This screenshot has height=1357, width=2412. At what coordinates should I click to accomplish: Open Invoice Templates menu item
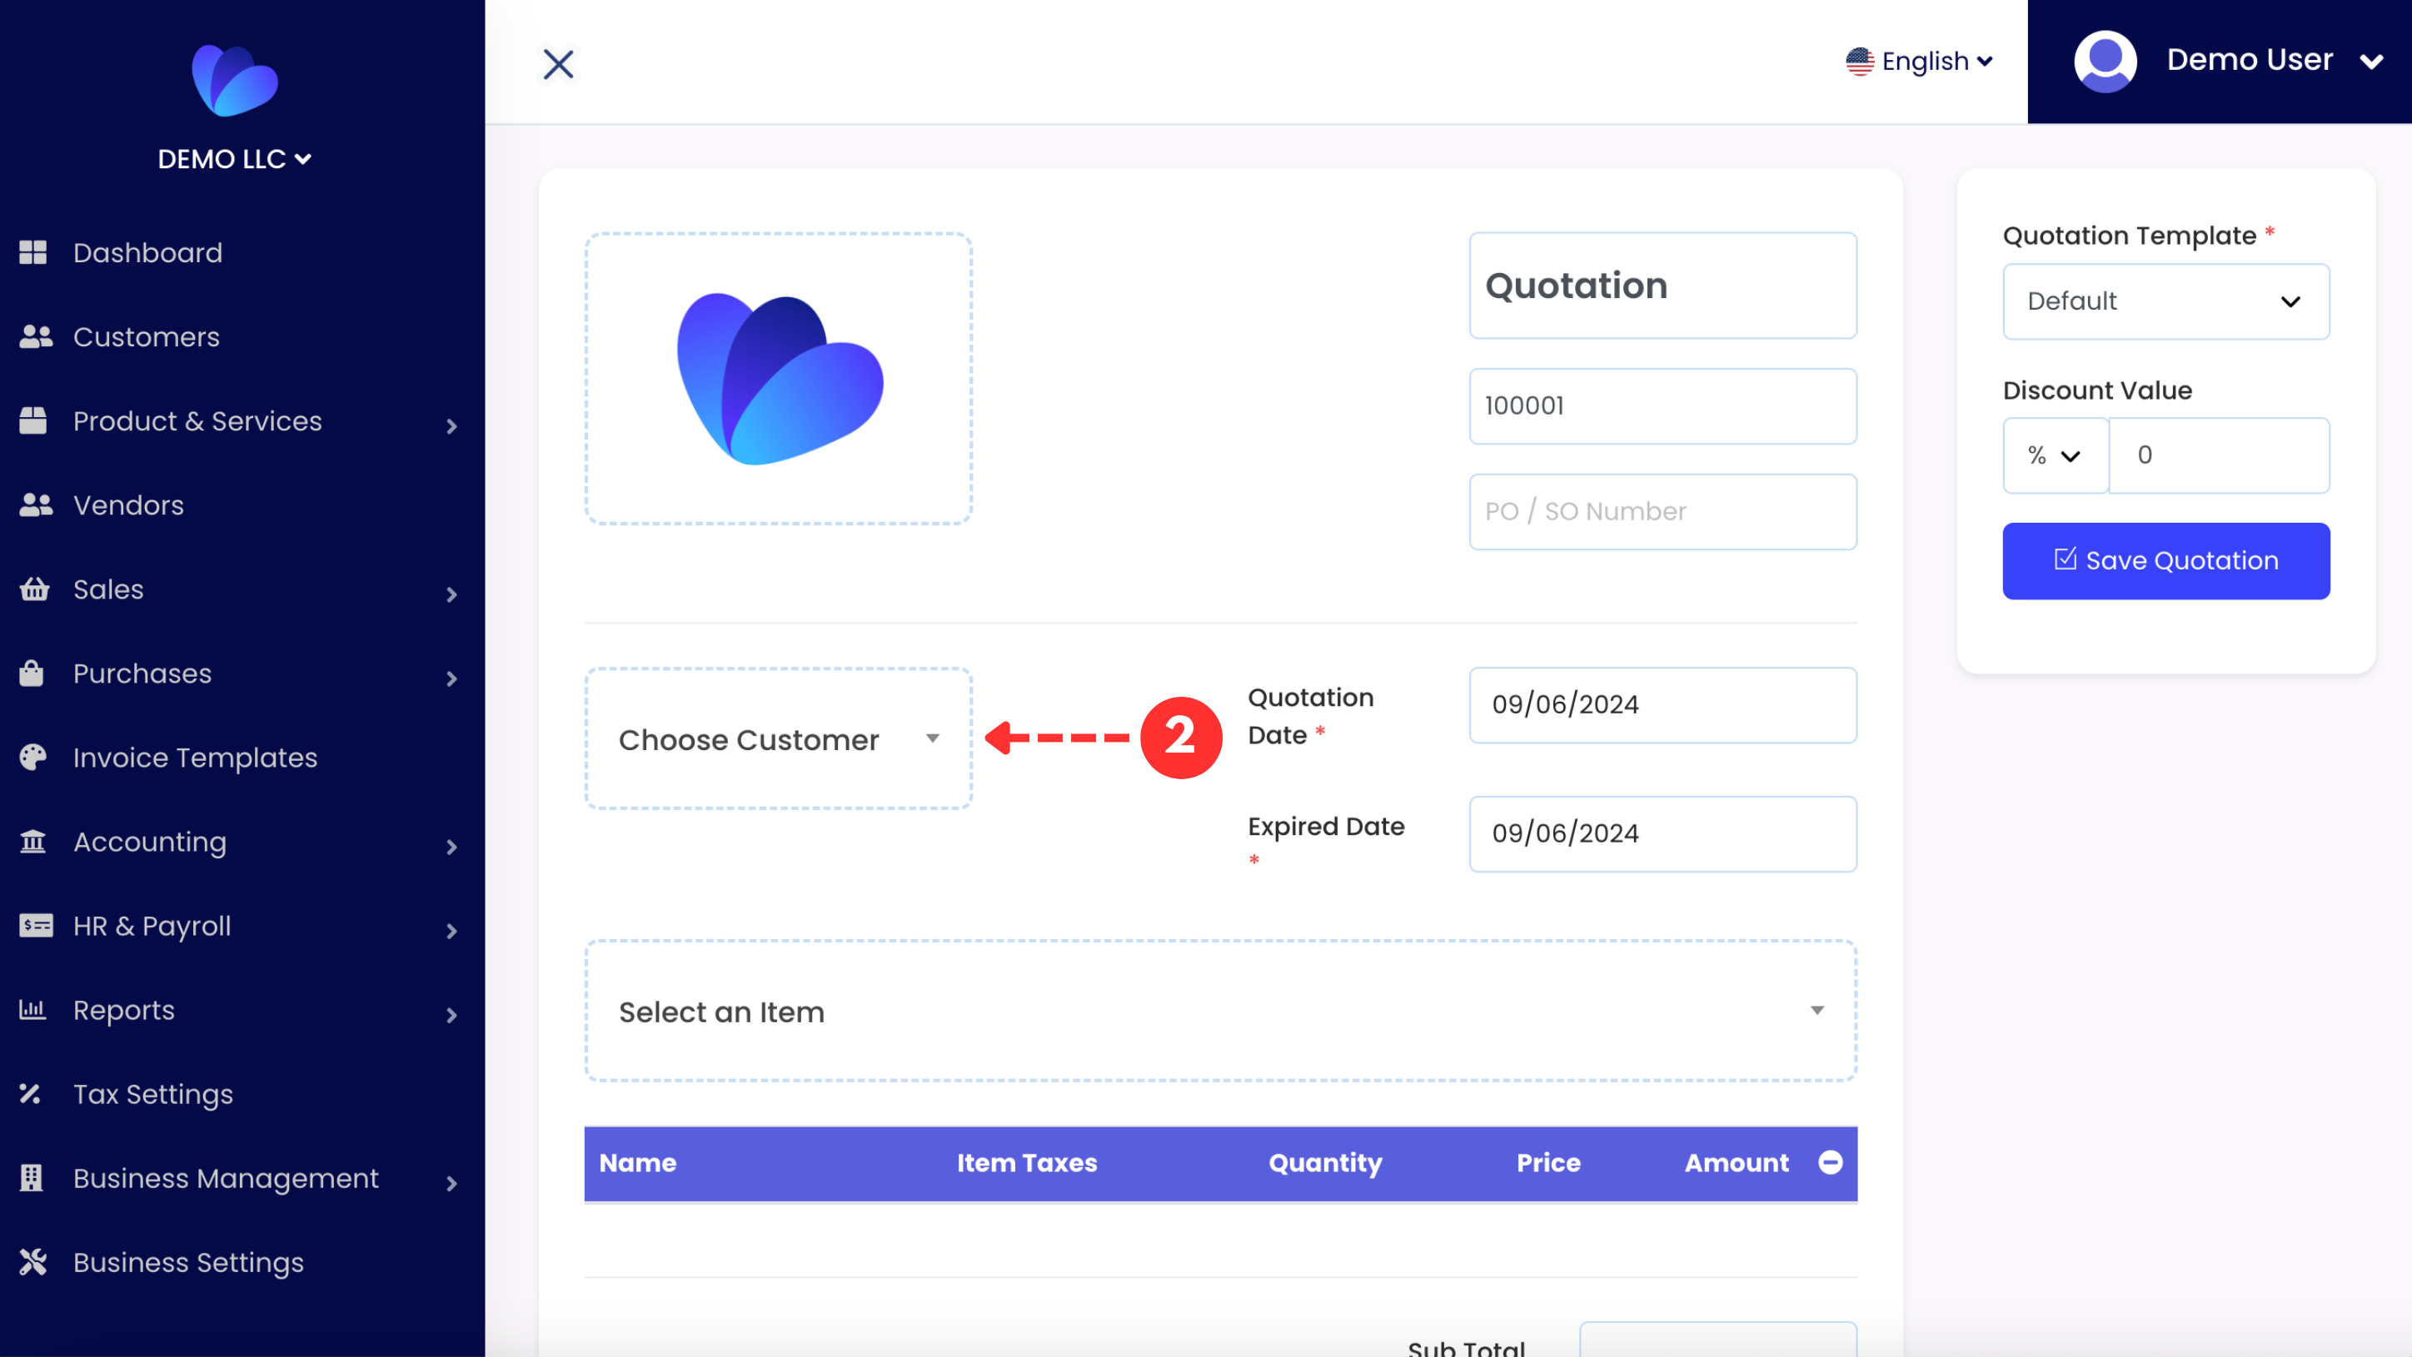(195, 757)
